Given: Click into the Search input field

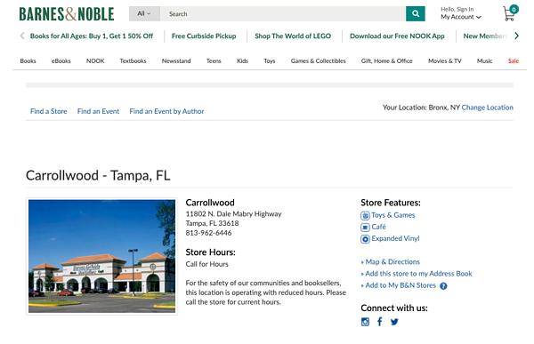Looking at the screenshot, I should (283, 13).
